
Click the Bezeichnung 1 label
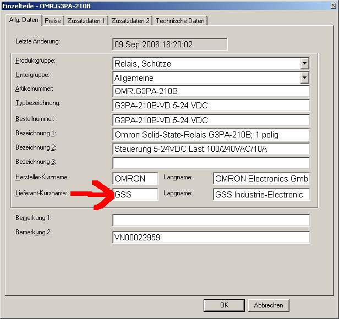tap(36, 133)
